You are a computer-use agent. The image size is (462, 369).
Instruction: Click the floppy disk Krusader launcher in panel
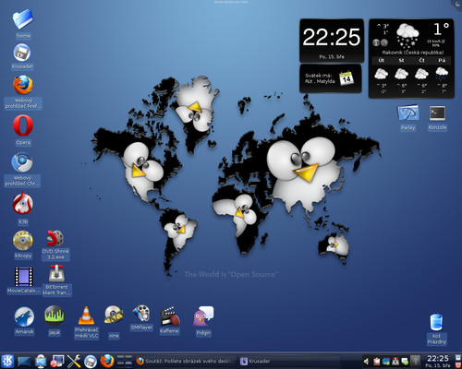[x=91, y=362]
